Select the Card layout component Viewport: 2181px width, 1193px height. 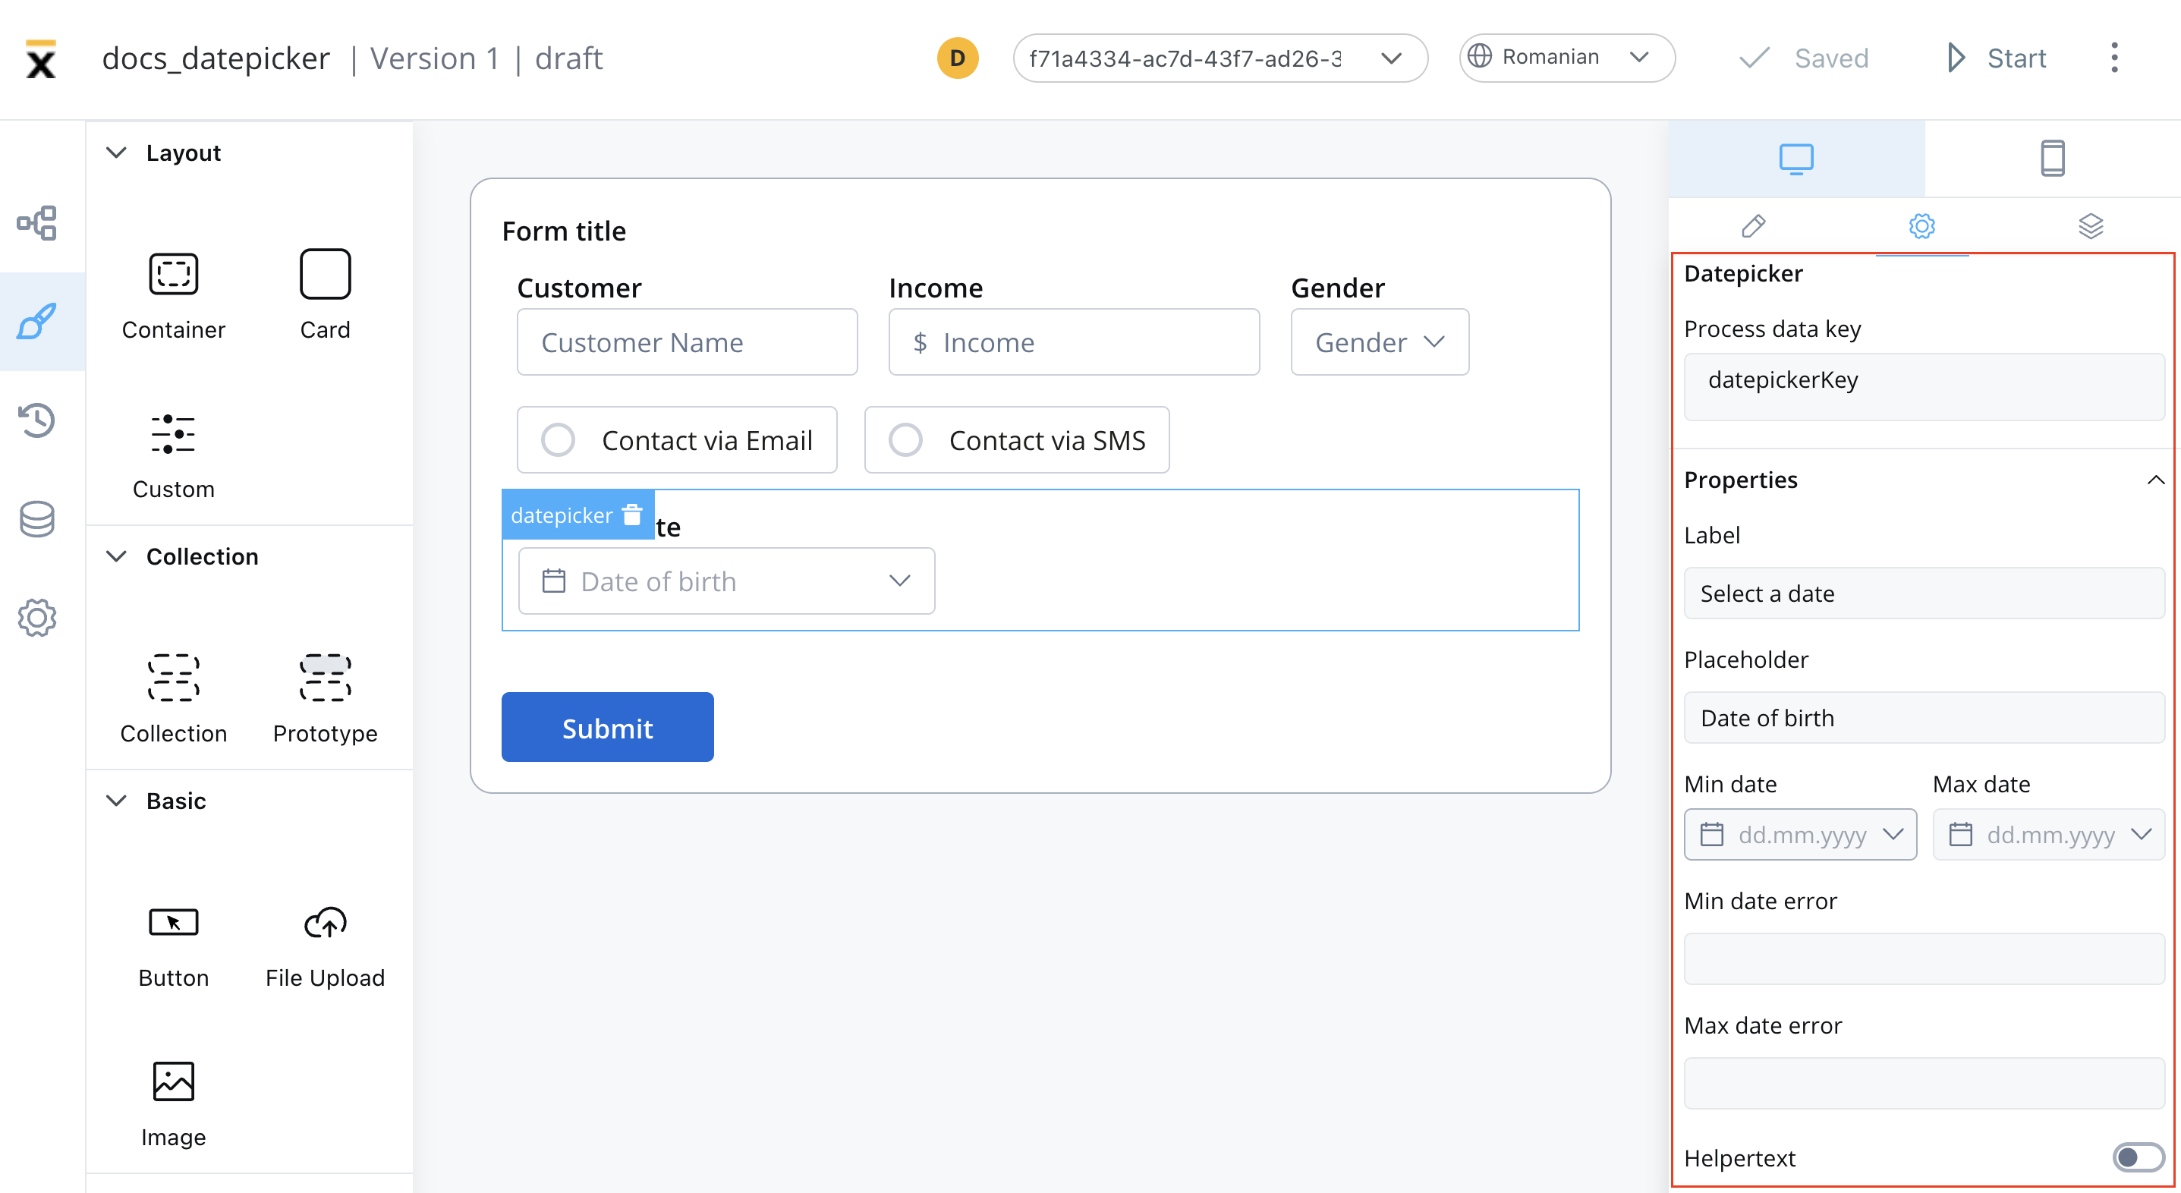[325, 295]
